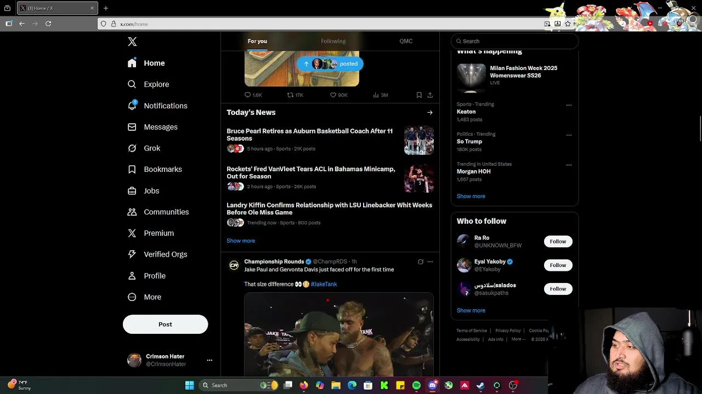Screen dimensions: 702x394
Task: Open Fred VanVleet Tears ACL story
Action: pyautogui.click(x=310, y=172)
